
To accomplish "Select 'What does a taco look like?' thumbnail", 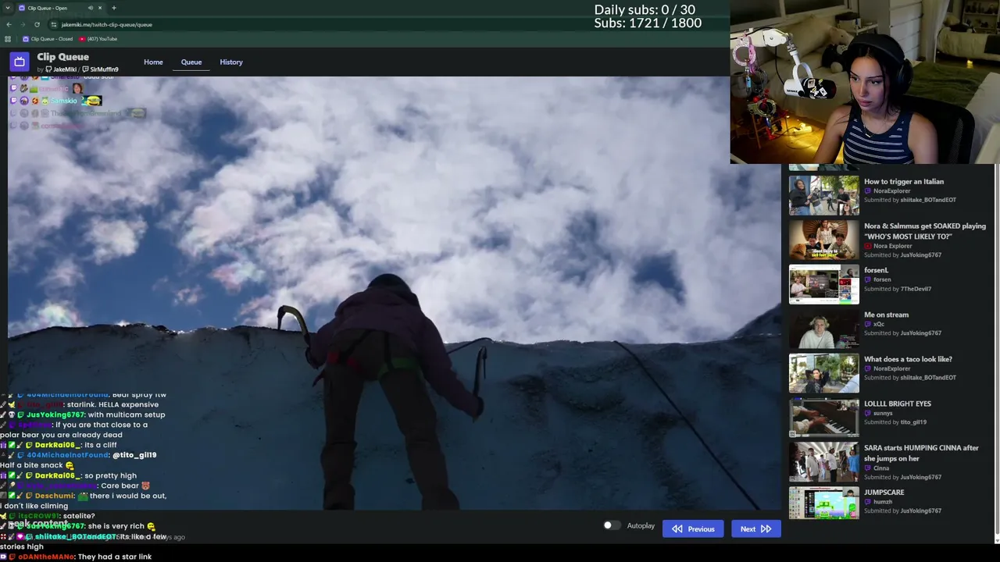I will click(823, 373).
